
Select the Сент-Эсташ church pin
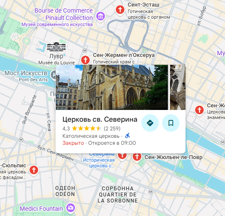pos(120,10)
